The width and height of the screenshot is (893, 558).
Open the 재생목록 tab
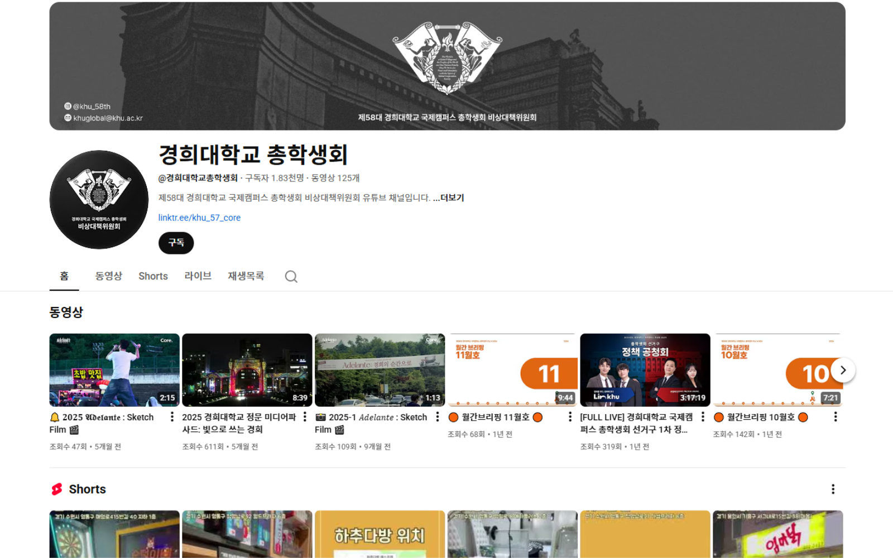(246, 276)
